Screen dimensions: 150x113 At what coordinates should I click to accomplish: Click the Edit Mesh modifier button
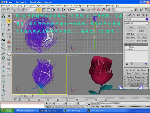131,37
